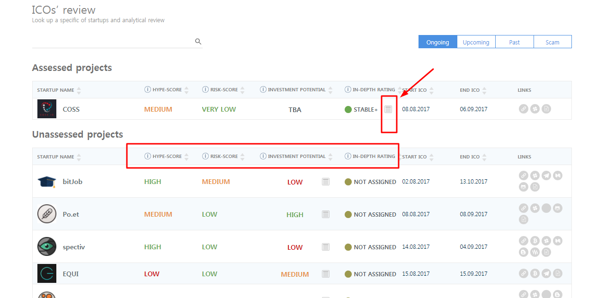
Task: Click the bitJob website link icon
Action: (x=524, y=175)
